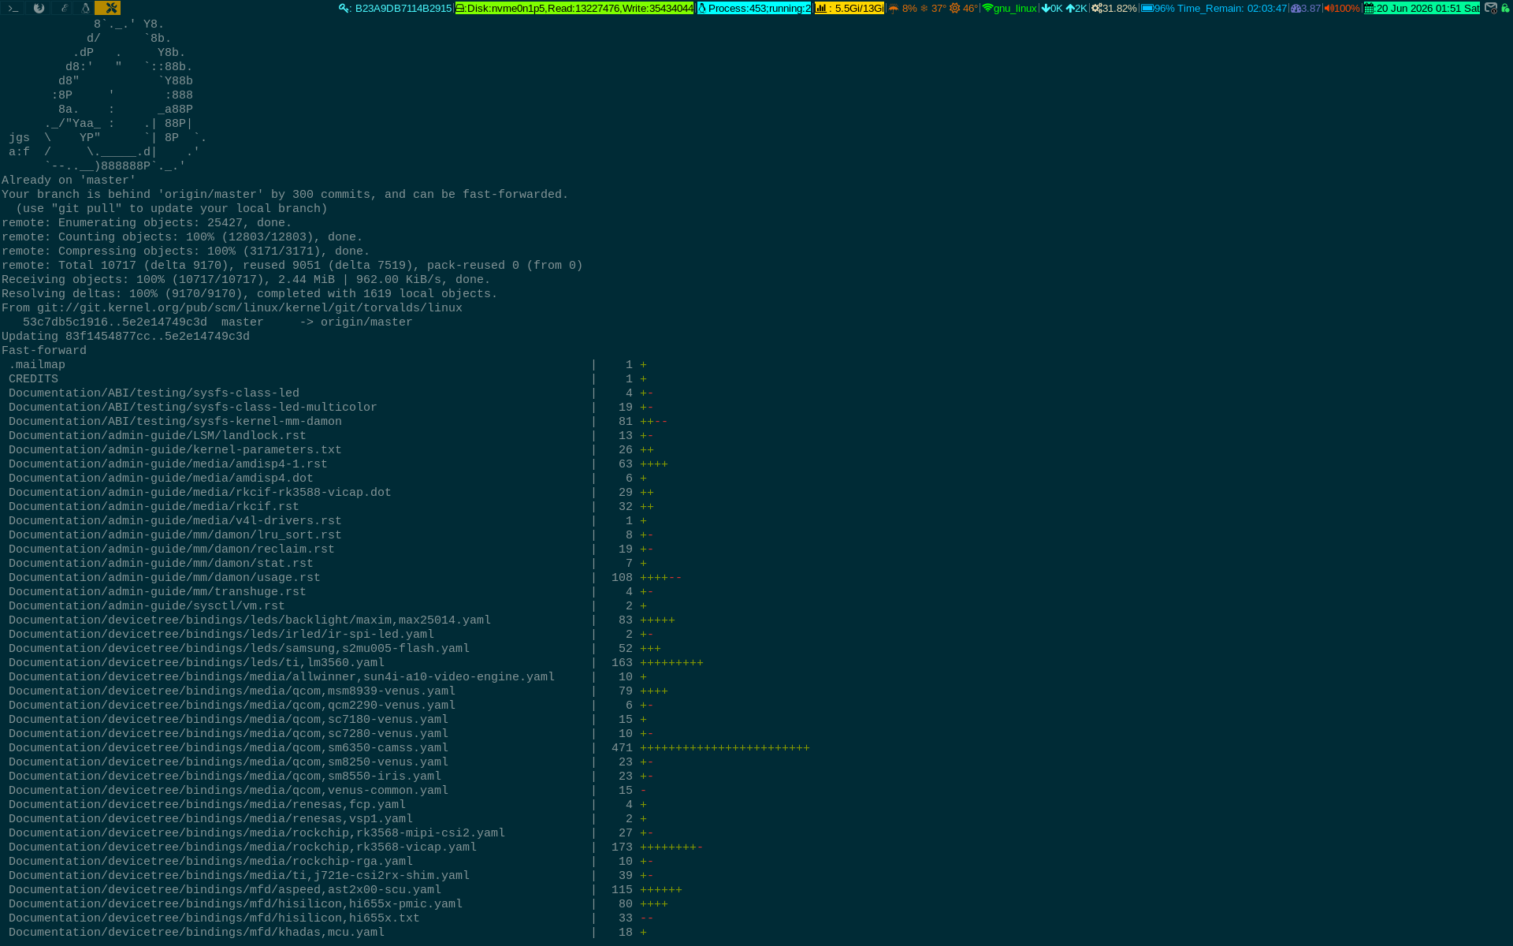The width and height of the screenshot is (1513, 946).
Task: Select the Emacs workspace icon
Action: pos(63,8)
